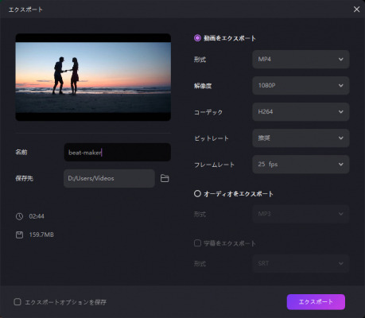This screenshot has height=318, width=365.
Task: Enable the エクスポートオプションを保存 checkbox
Action: 17,302
